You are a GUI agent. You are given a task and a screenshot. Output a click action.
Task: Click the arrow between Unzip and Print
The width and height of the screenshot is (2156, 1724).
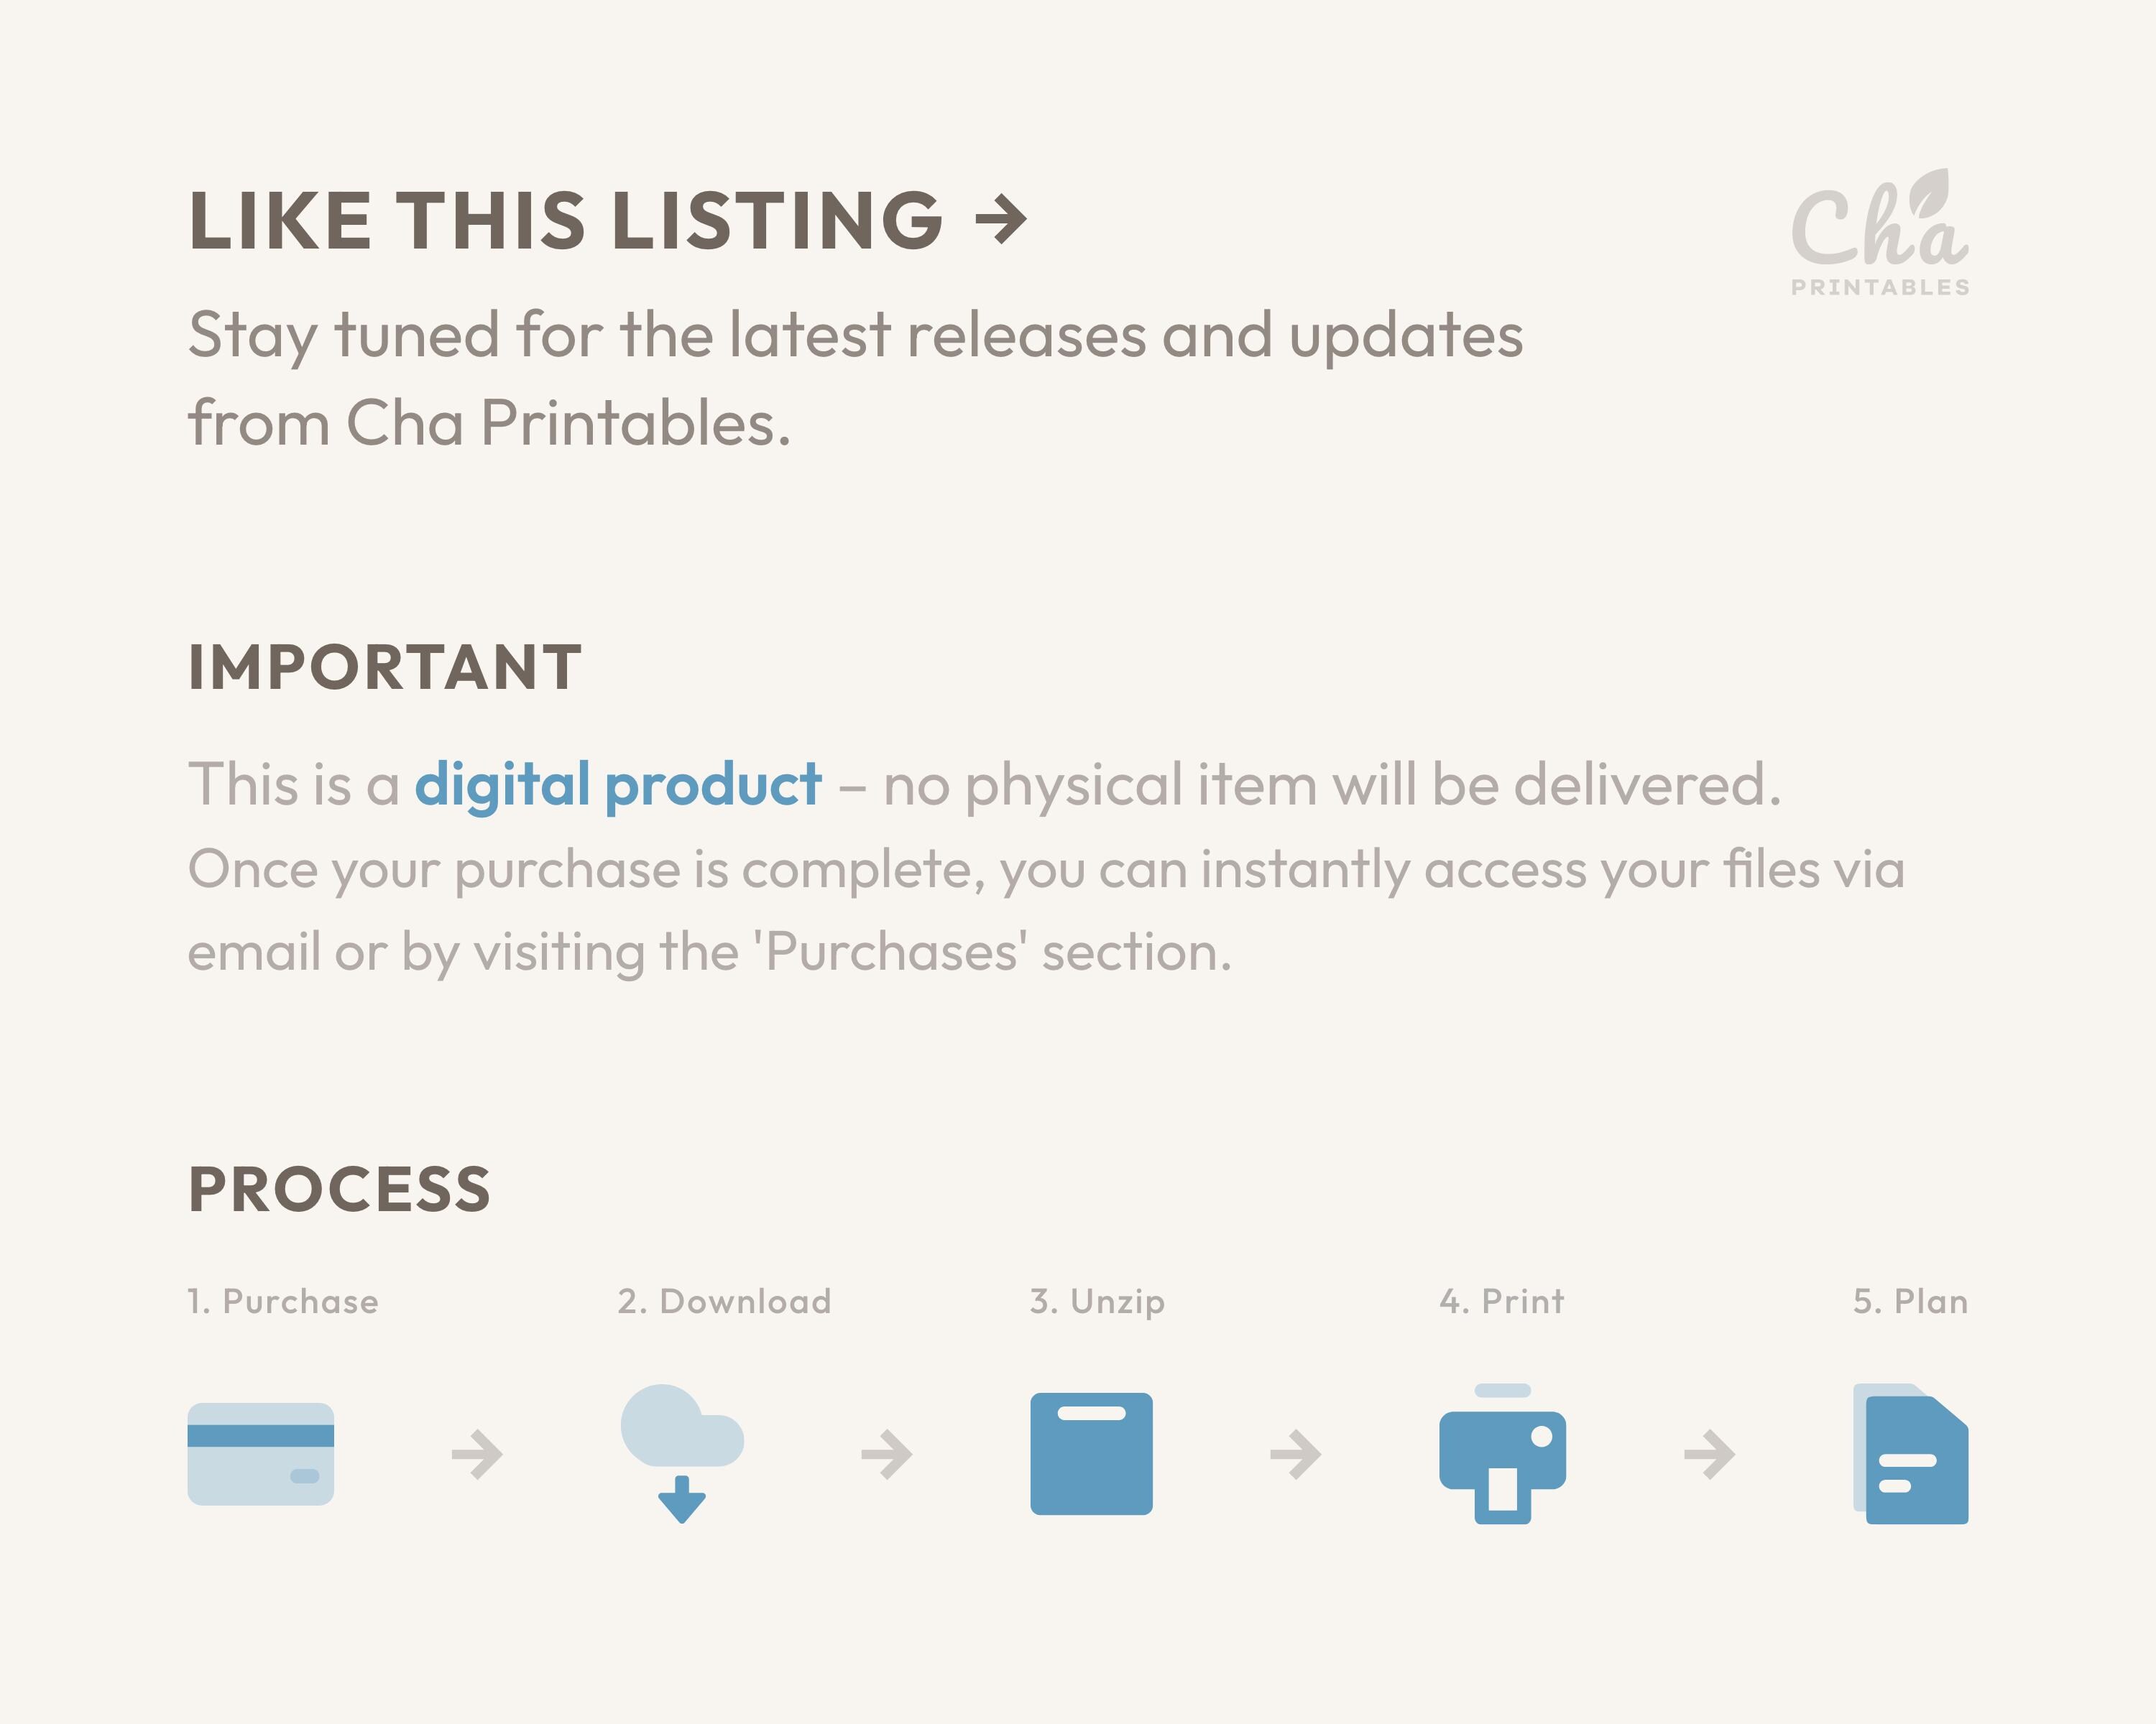point(1296,1454)
